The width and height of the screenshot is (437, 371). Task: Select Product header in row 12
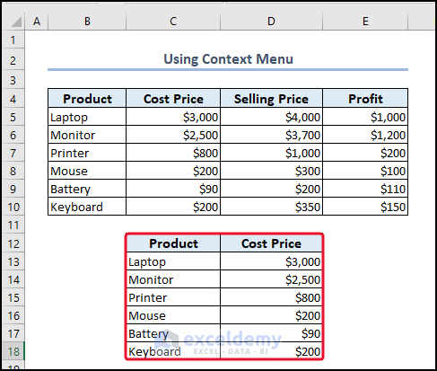tap(173, 243)
